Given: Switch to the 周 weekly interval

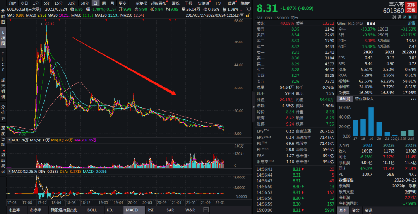Looking at the screenshot, I should point(104,3).
